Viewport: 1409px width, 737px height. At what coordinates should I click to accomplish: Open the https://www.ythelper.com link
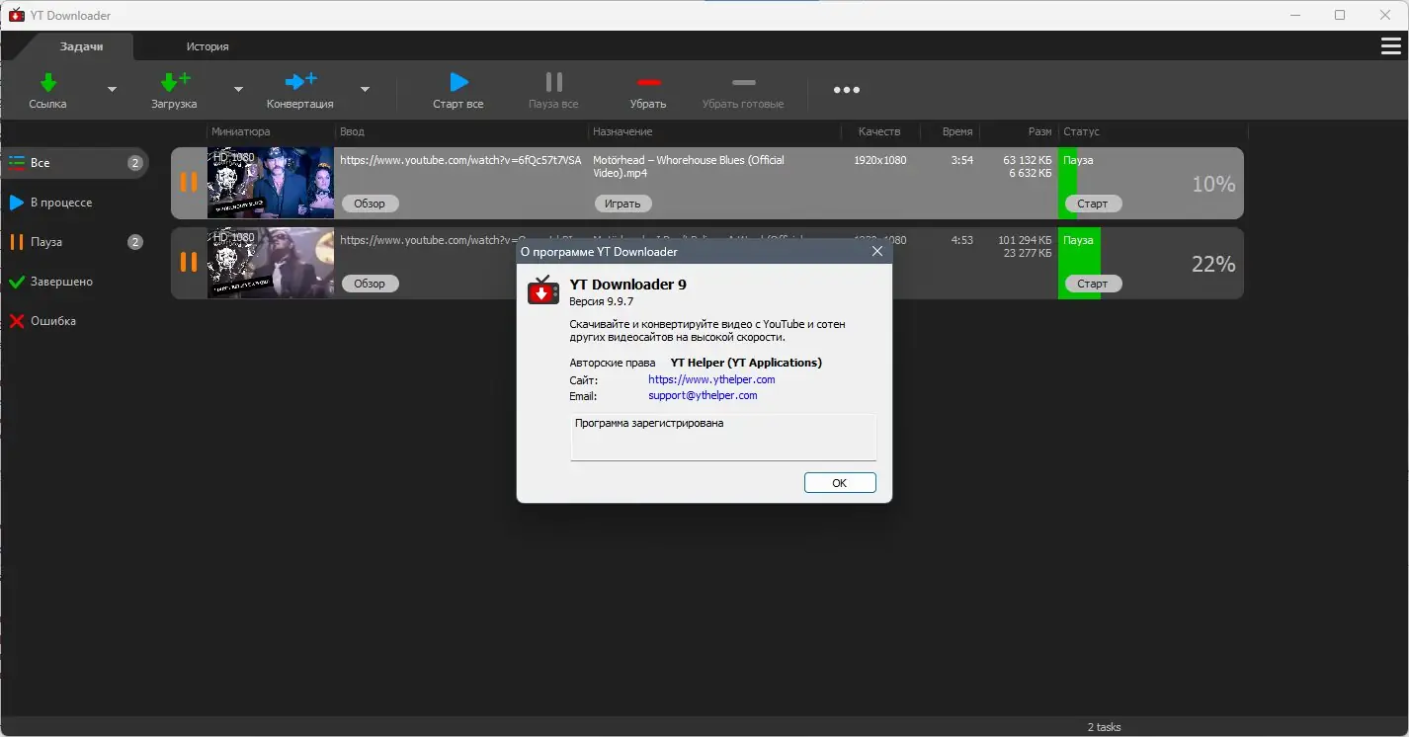pos(711,379)
